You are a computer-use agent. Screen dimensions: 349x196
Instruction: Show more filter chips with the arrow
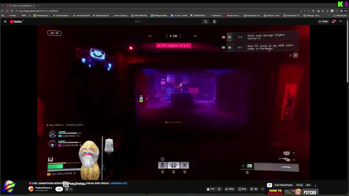click(x=315, y=185)
